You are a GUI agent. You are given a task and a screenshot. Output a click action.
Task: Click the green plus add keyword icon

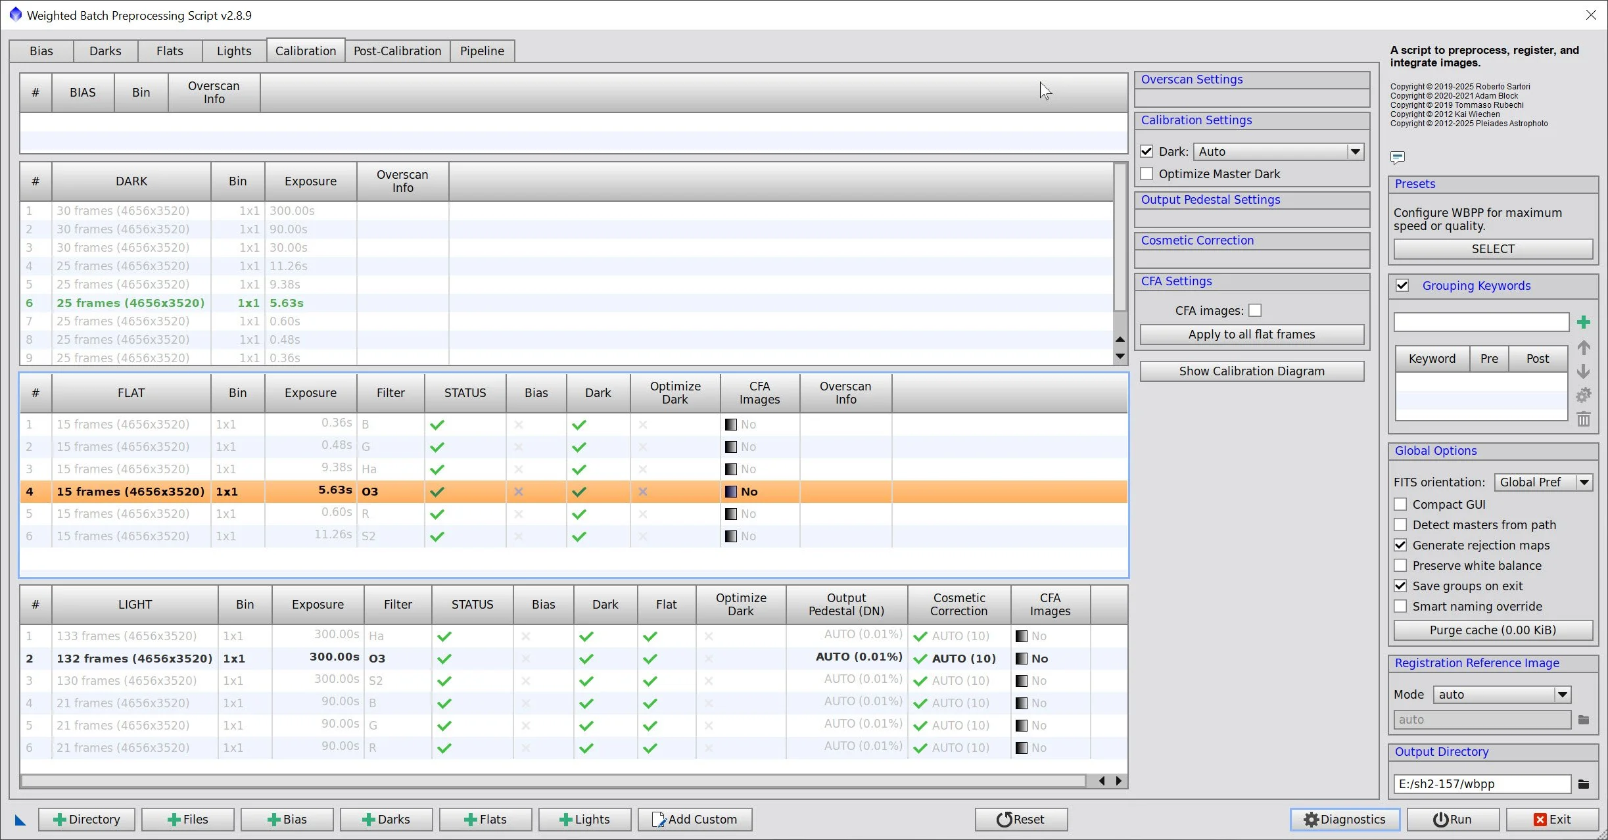tap(1583, 322)
